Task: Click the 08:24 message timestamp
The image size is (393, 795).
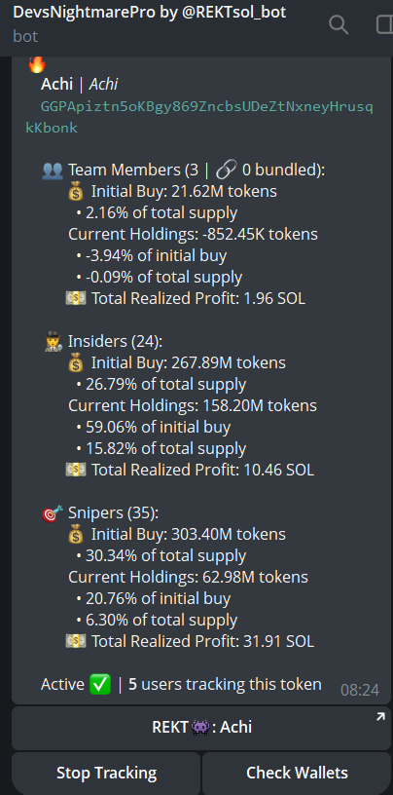Action: 360,690
